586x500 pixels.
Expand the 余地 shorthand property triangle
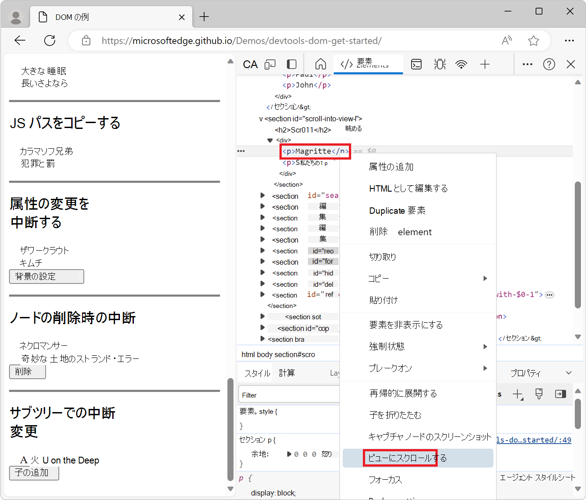[x=289, y=454]
